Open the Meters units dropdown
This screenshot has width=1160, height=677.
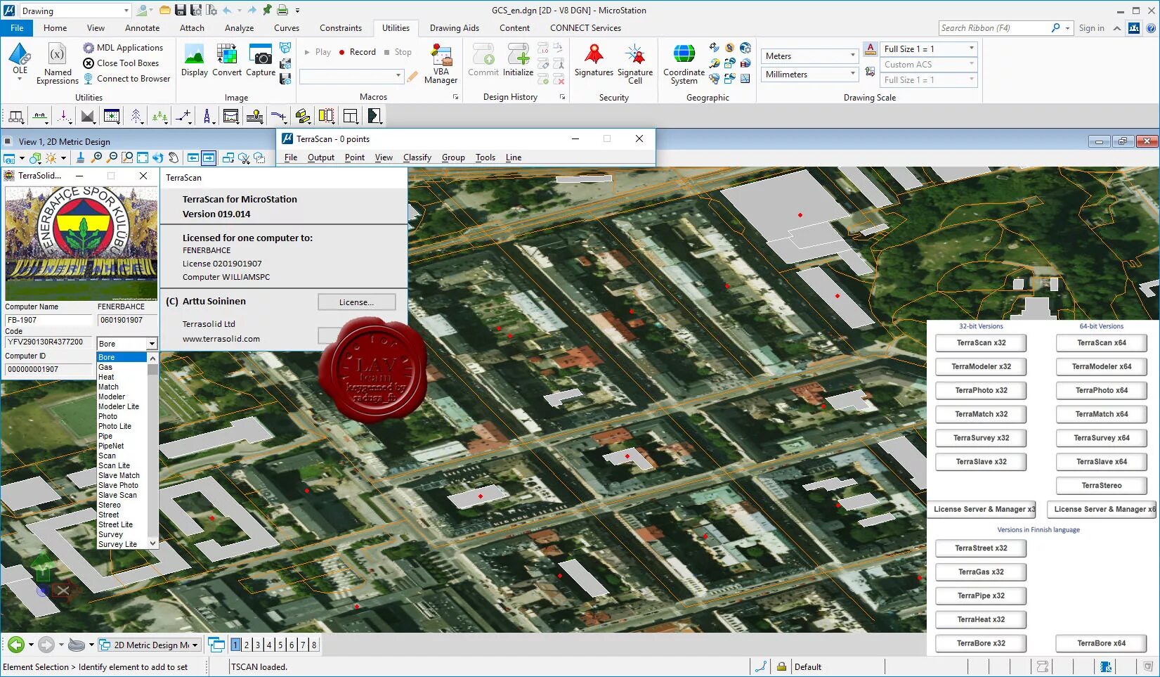pyautogui.click(x=809, y=56)
